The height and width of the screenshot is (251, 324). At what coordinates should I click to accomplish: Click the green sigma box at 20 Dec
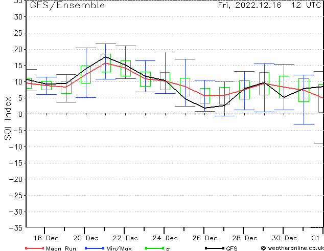click(x=86, y=75)
